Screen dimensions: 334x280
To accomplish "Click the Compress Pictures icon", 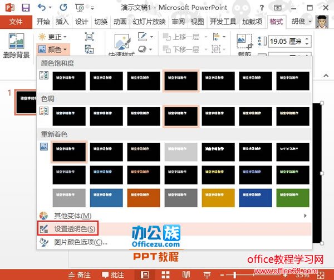I will click(x=90, y=37).
